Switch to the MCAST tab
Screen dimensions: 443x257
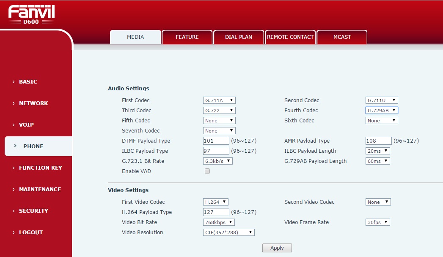[342, 37]
